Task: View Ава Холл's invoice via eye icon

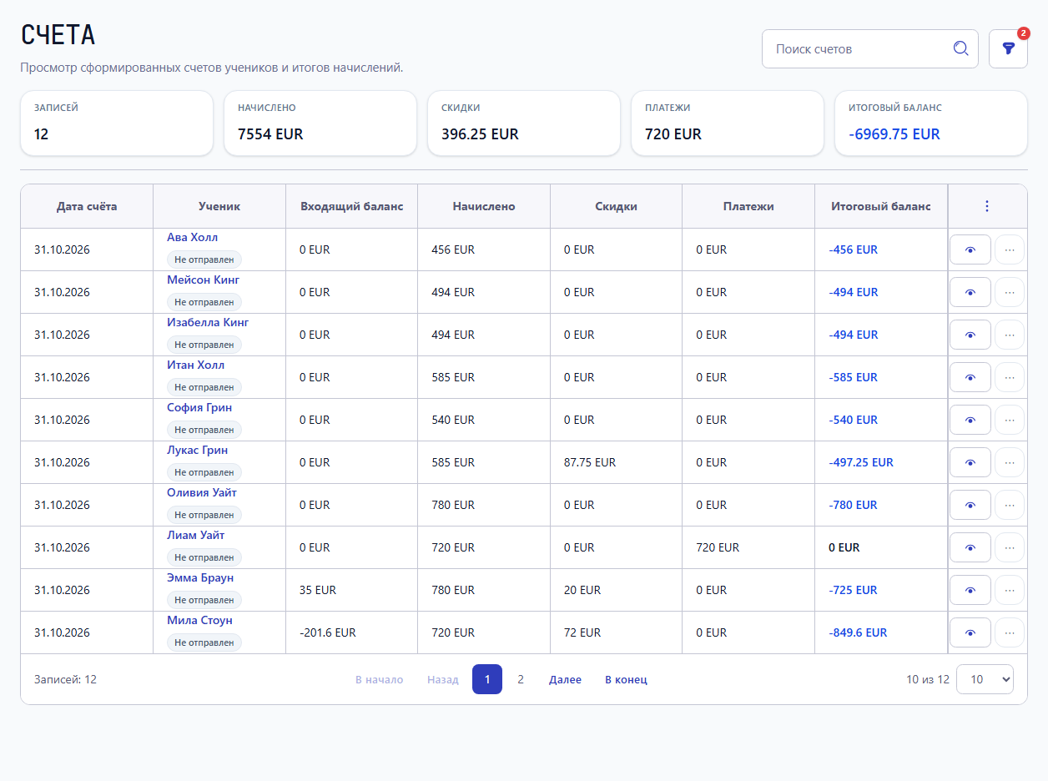Action: (x=970, y=249)
